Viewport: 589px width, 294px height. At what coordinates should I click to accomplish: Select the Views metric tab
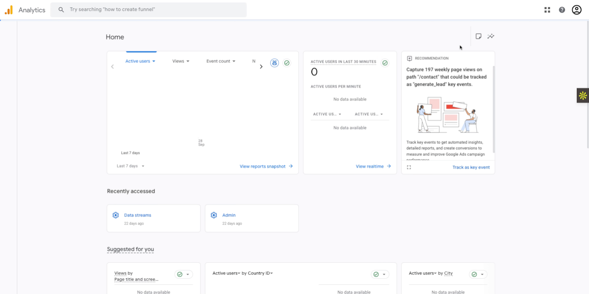click(180, 61)
